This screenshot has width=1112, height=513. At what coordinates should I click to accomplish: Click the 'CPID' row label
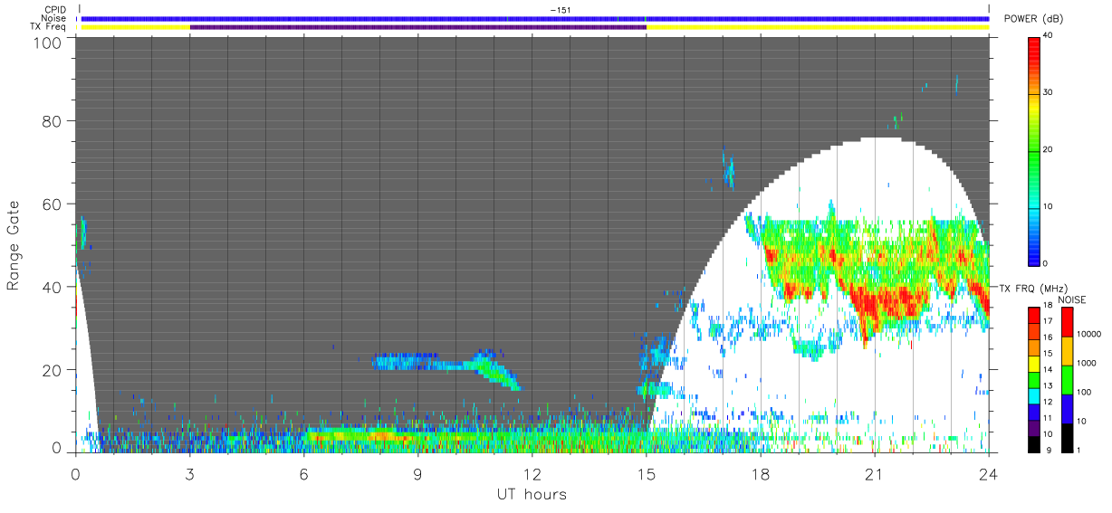click(x=54, y=9)
